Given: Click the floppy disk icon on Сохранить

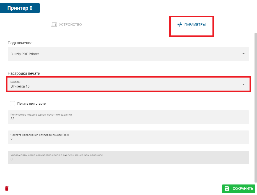Looking at the screenshot, I should [x=227, y=189].
